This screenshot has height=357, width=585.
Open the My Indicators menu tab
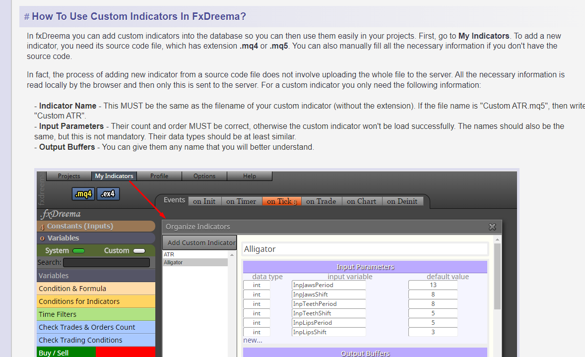tap(114, 176)
